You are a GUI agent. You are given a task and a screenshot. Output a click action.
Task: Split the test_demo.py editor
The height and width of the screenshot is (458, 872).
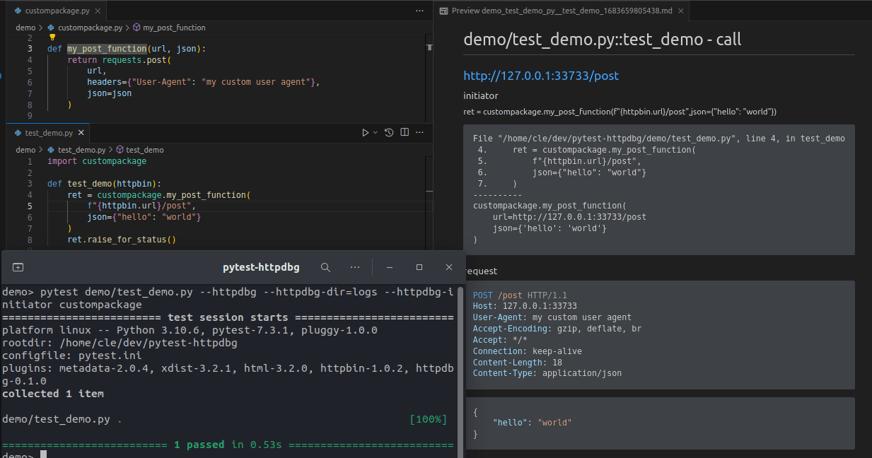click(x=405, y=132)
